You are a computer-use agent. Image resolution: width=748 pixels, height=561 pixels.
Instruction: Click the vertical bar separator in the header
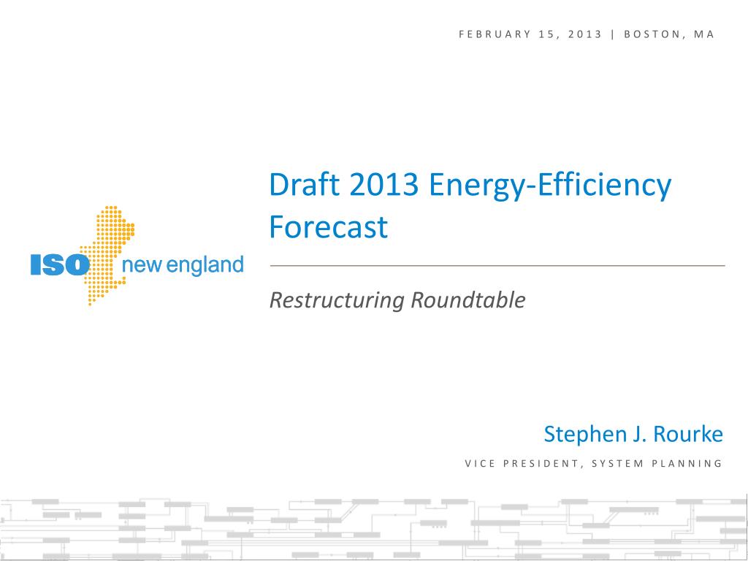tap(613, 34)
